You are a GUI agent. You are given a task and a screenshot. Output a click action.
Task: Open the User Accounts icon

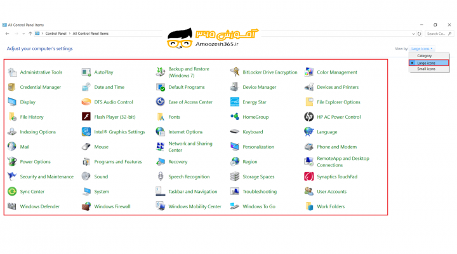pyautogui.click(x=309, y=191)
